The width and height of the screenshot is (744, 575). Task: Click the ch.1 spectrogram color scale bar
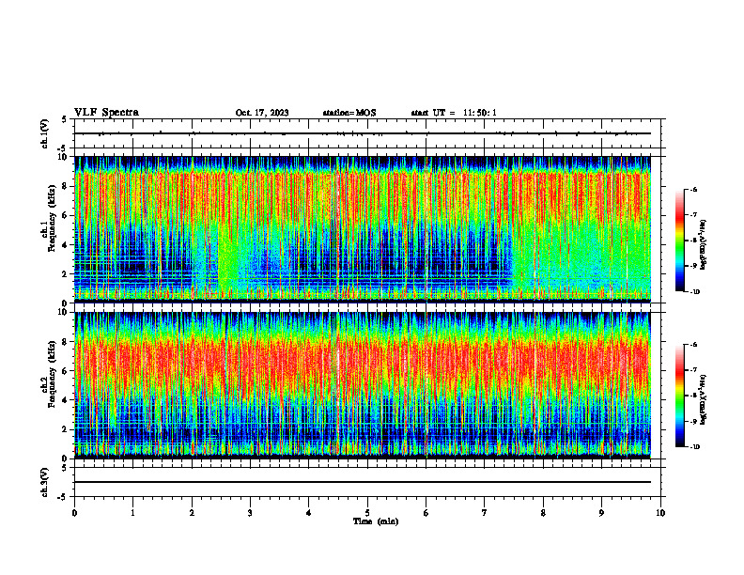(x=679, y=241)
